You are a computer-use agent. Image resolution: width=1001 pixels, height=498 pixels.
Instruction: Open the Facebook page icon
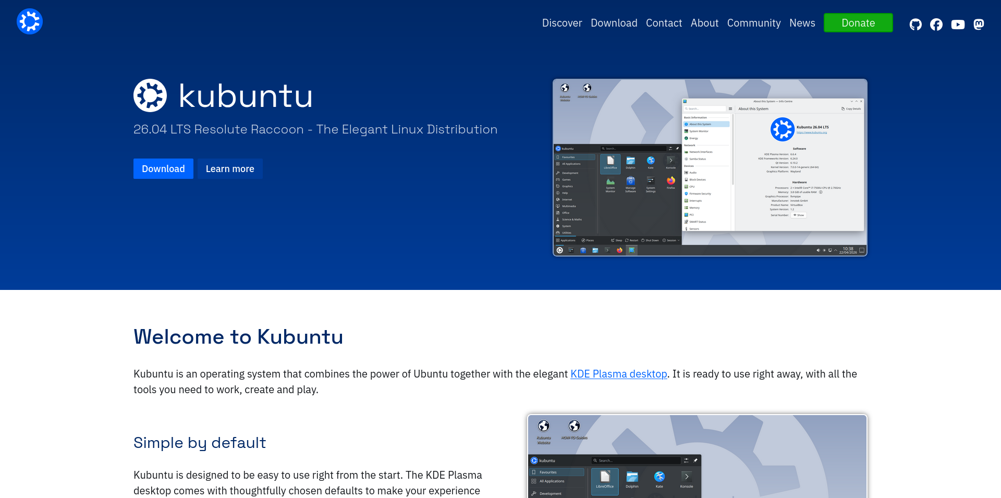tap(936, 25)
